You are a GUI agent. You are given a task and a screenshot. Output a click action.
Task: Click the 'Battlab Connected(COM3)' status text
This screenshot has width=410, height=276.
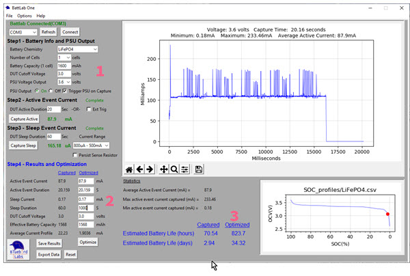click(38, 23)
